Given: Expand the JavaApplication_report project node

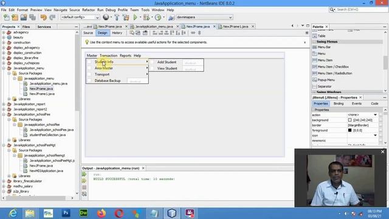Looking at the screenshot, I should (x=4, y=104).
